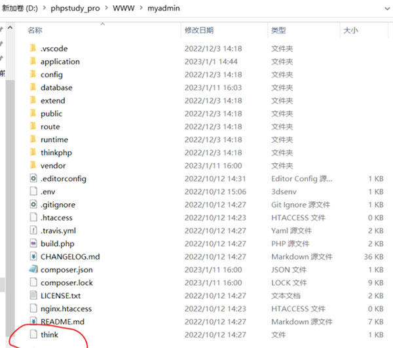393x348 pixels.
Task: Click the .env file icon
Action: 33,191
